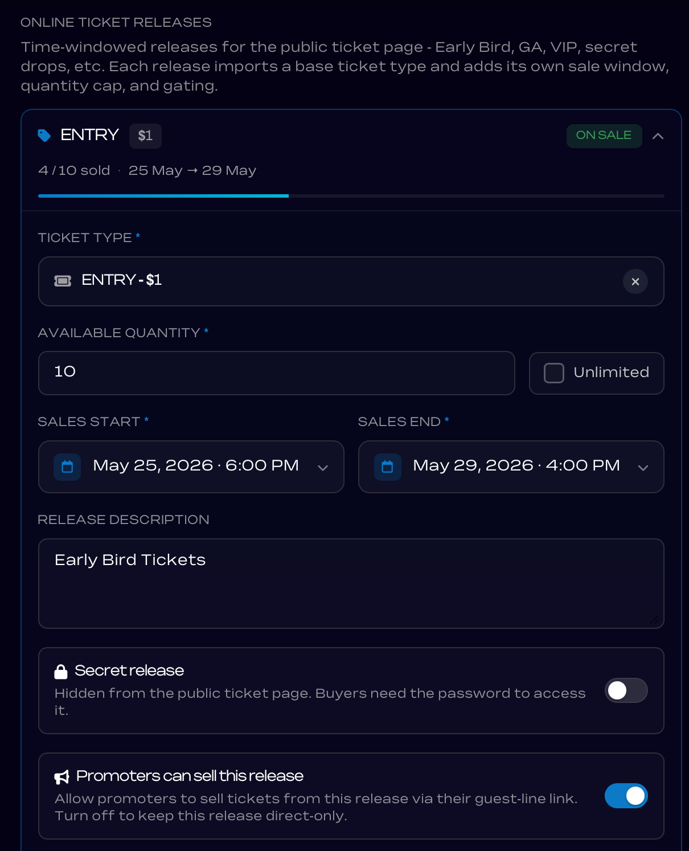Click the blue tag icon beside ENTRY
The width and height of the screenshot is (689, 851).
point(44,136)
